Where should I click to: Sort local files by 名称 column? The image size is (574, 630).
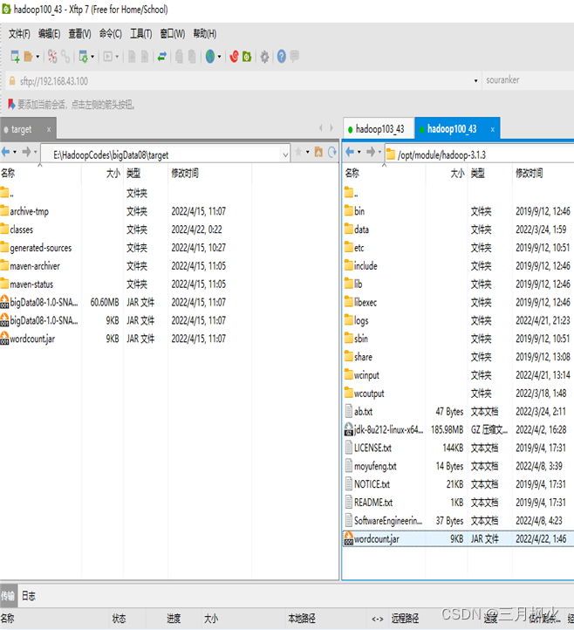tap(41, 173)
